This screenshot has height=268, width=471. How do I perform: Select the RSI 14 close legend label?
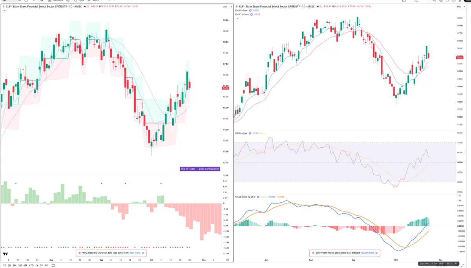coord(241,133)
